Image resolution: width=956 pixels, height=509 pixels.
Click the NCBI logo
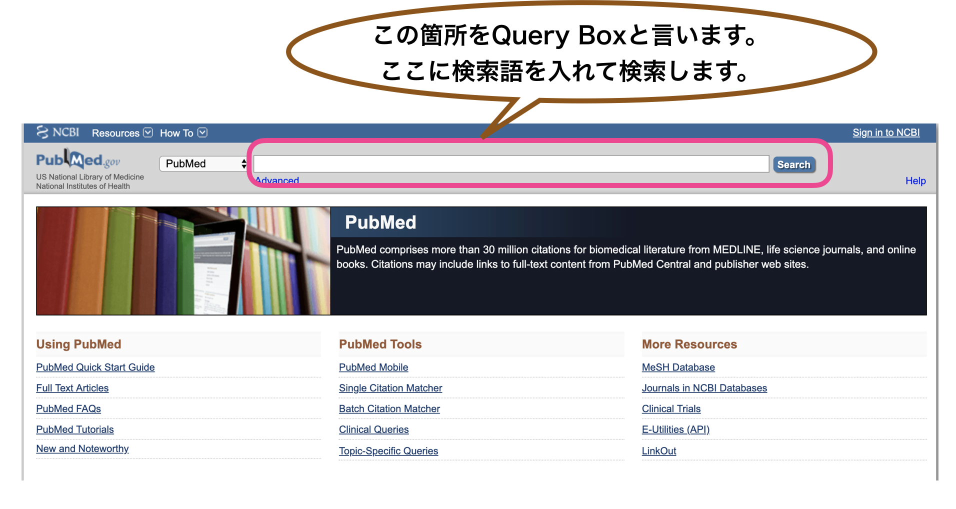[x=57, y=132]
